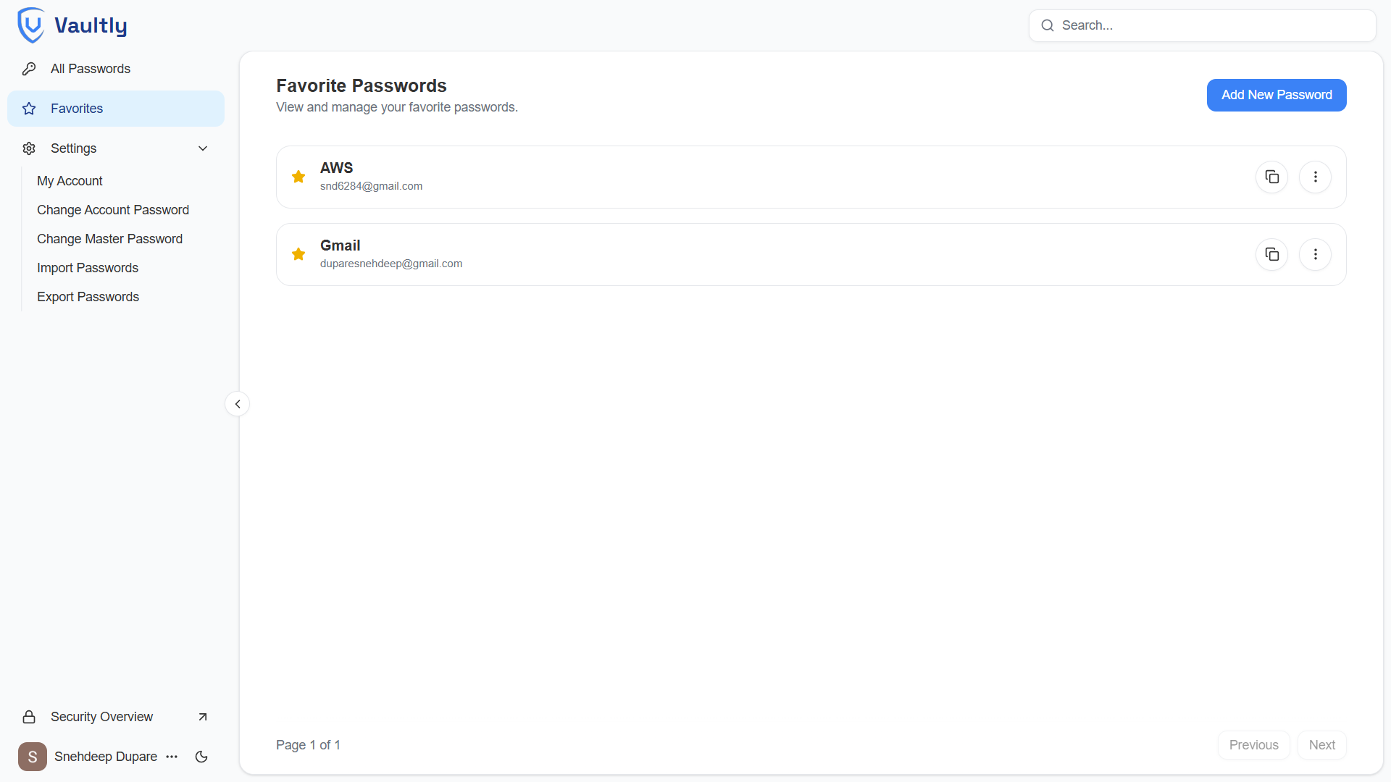
Task: Open user options ellipsis menu
Action: coord(172,757)
